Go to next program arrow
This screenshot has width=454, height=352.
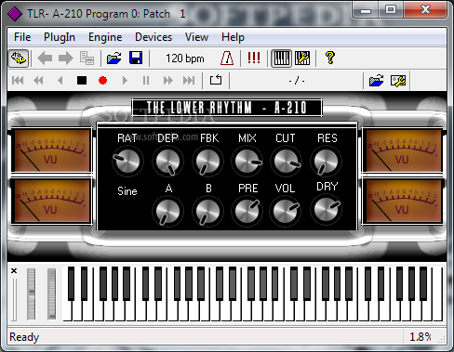(66, 59)
